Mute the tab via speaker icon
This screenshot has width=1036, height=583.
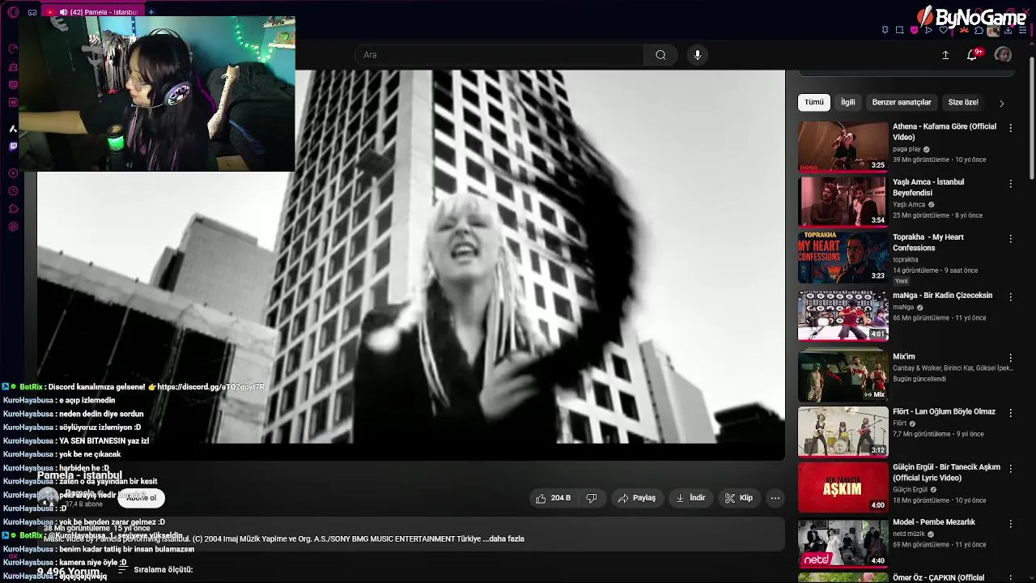pos(63,12)
